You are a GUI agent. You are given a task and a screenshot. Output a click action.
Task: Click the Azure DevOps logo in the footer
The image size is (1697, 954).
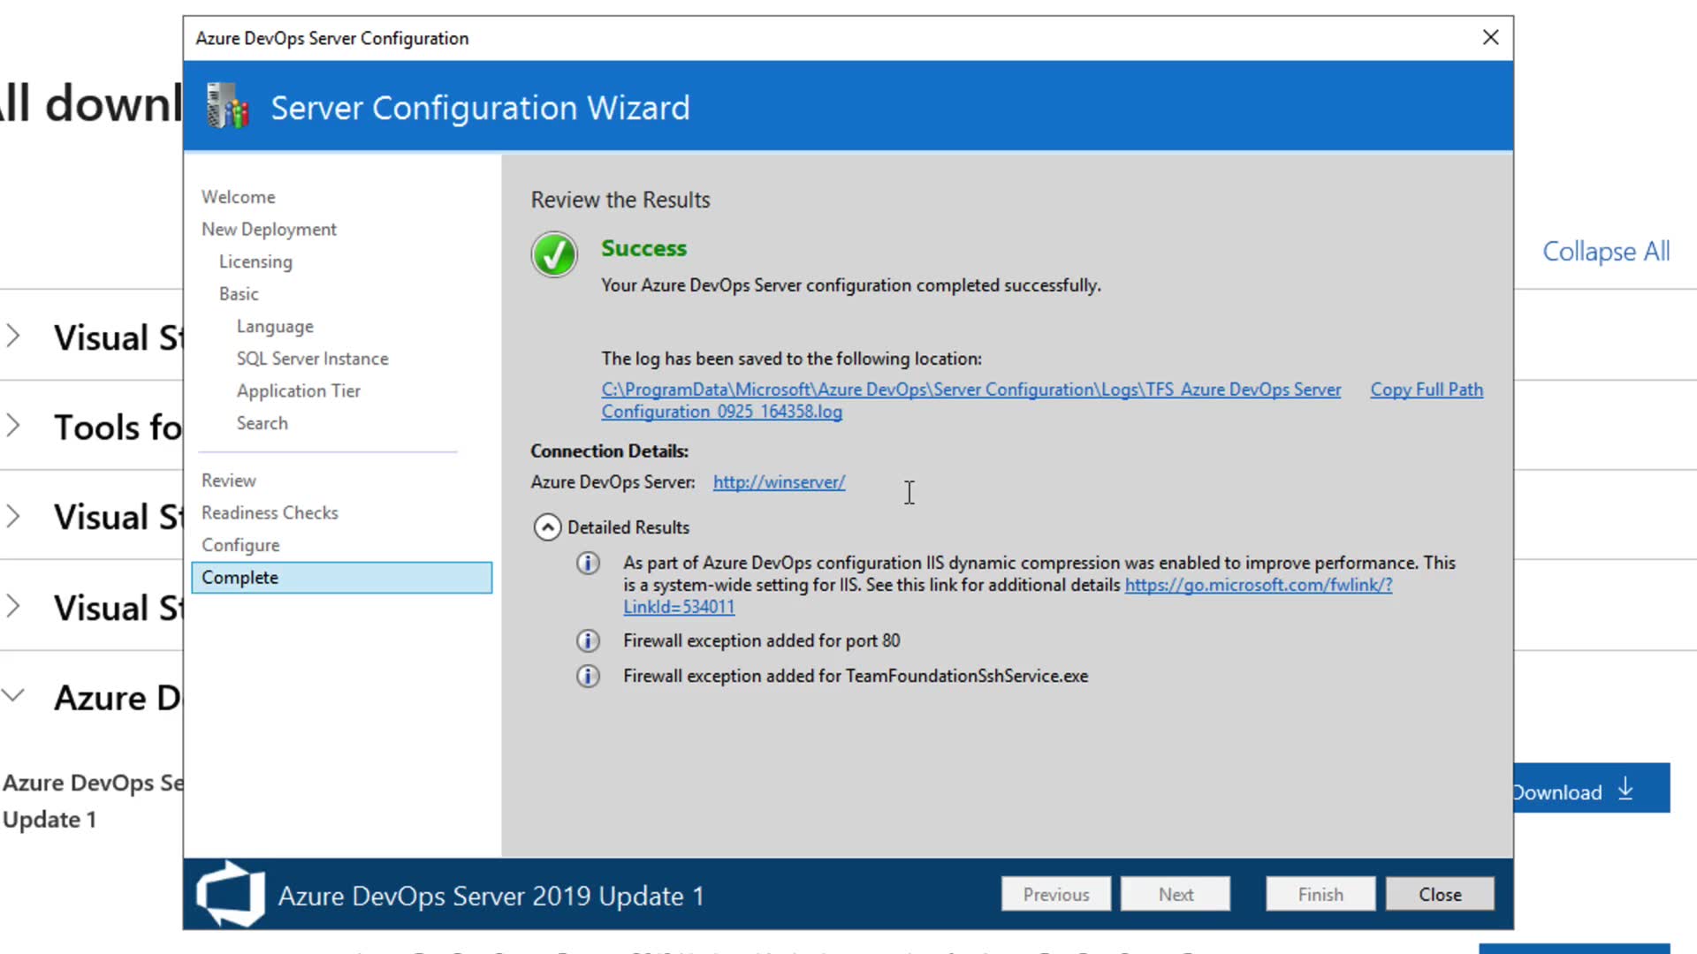tap(231, 894)
